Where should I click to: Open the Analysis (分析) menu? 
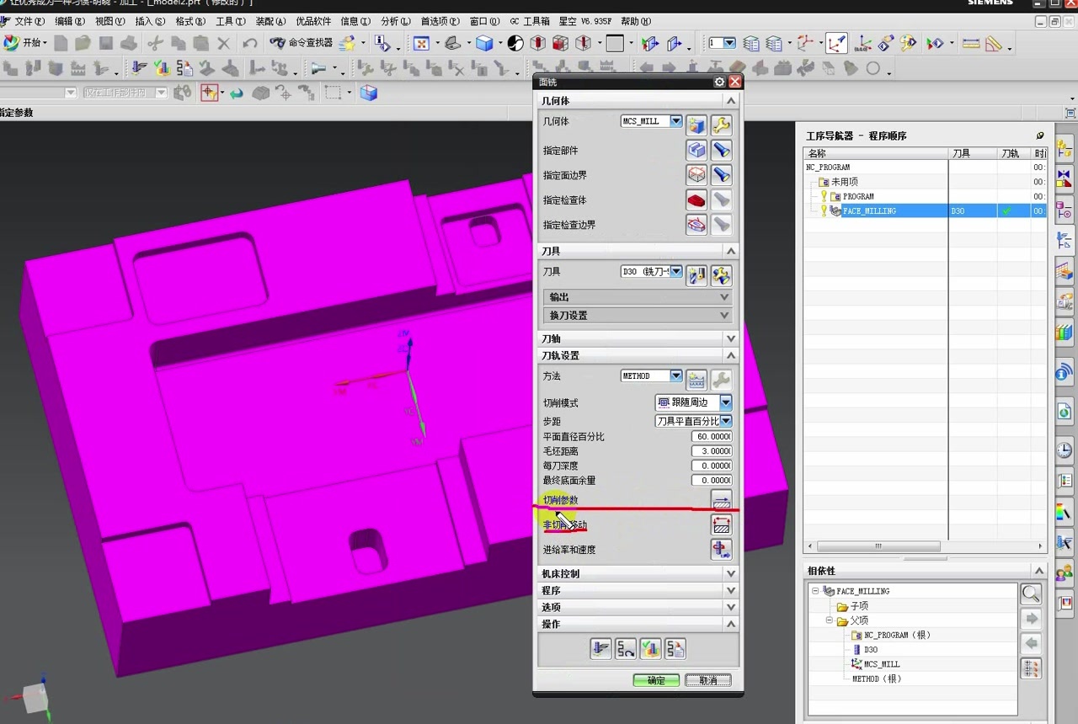pyautogui.click(x=396, y=21)
